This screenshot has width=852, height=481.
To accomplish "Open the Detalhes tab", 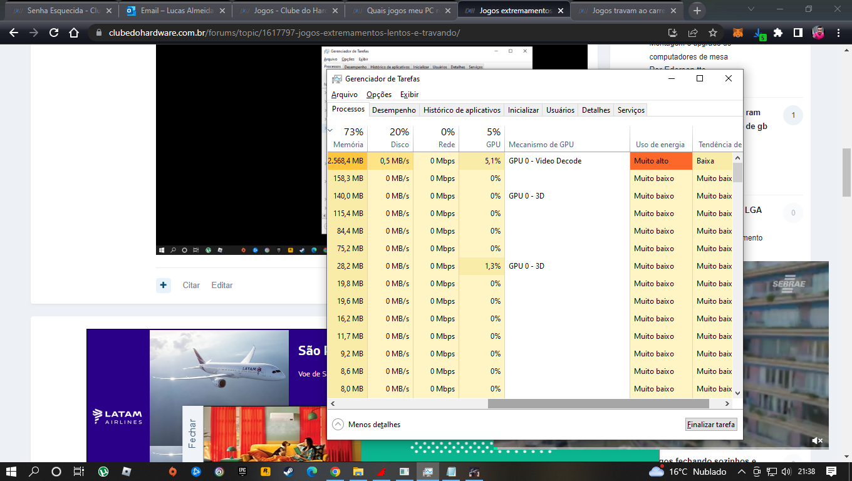I will pyautogui.click(x=596, y=110).
